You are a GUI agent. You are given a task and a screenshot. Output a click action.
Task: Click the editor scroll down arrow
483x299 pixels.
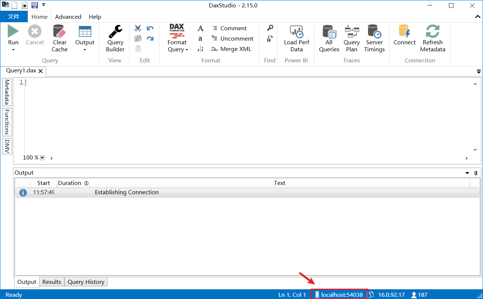coord(475,150)
